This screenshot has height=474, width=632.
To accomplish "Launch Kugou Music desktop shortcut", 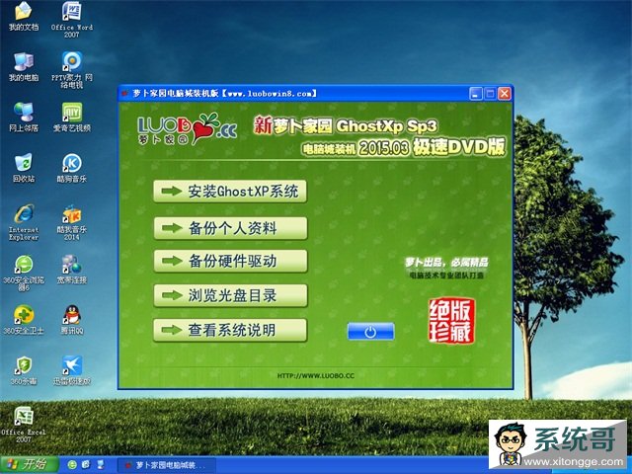I will [72, 168].
